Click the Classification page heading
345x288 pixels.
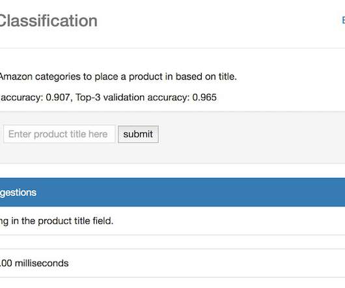(48, 21)
